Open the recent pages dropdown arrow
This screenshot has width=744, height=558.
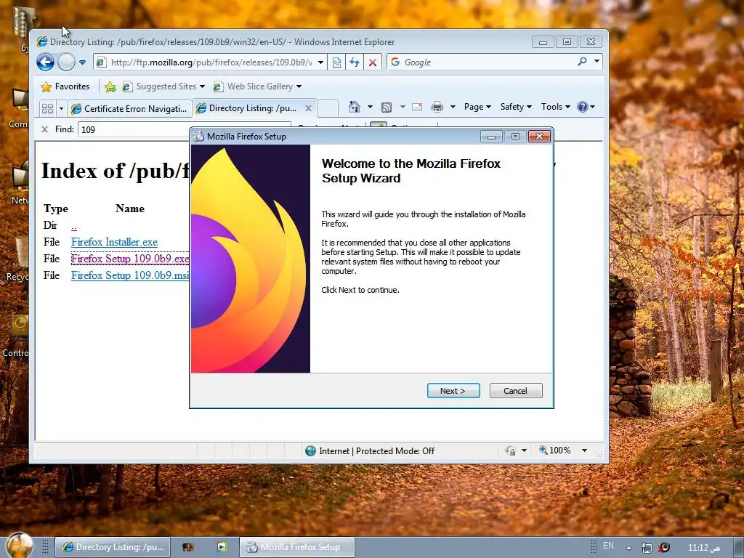pos(82,62)
